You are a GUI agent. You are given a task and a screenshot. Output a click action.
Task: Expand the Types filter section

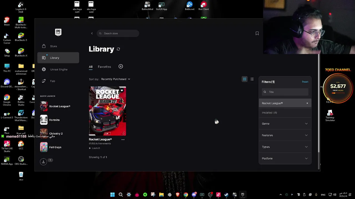click(285, 147)
